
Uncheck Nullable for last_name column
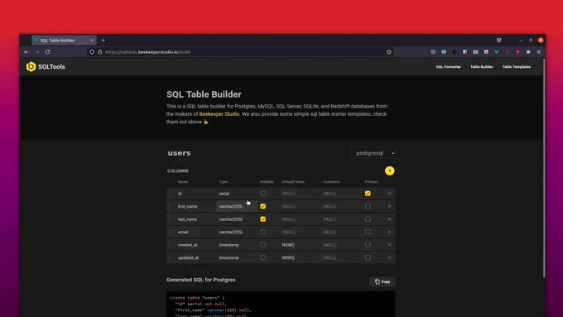click(262, 219)
